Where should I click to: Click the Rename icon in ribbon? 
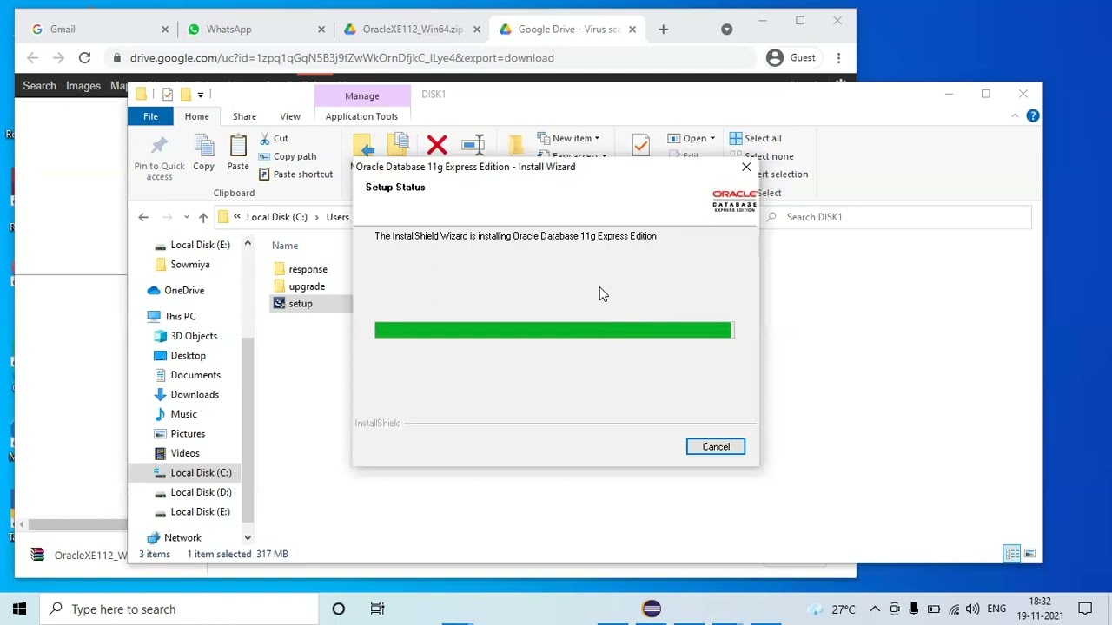(473, 144)
